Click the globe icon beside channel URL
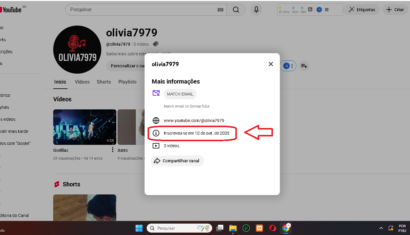The image size is (410, 235). click(156, 121)
